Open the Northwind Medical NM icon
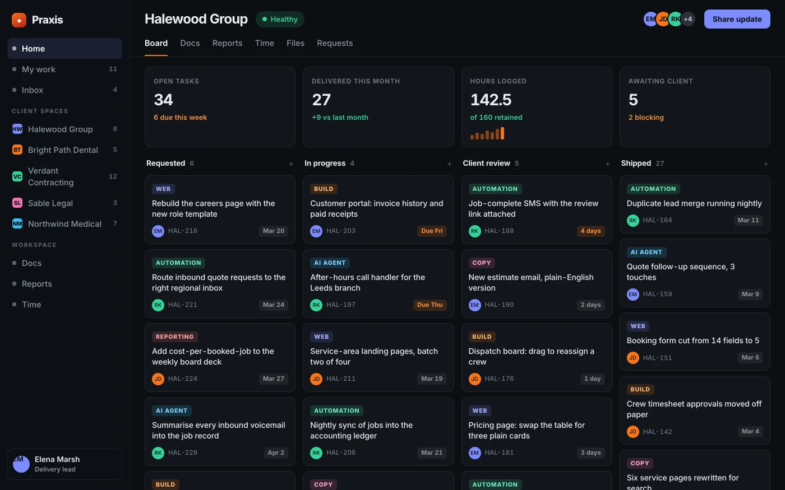Screen dimensions: 785x490 click(x=17, y=224)
